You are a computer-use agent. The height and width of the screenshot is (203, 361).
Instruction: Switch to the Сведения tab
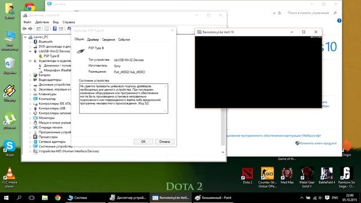pyautogui.click(x=108, y=39)
